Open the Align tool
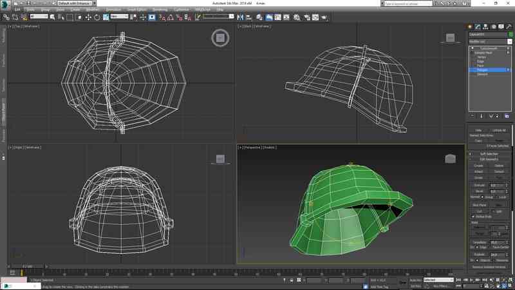This screenshot has height=290, width=515. [248, 17]
